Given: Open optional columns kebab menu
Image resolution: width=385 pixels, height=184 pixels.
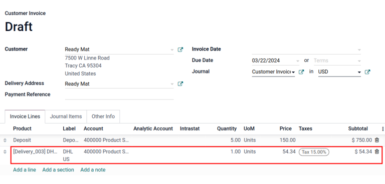Looking at the screenshot, I should pos(382,128).
